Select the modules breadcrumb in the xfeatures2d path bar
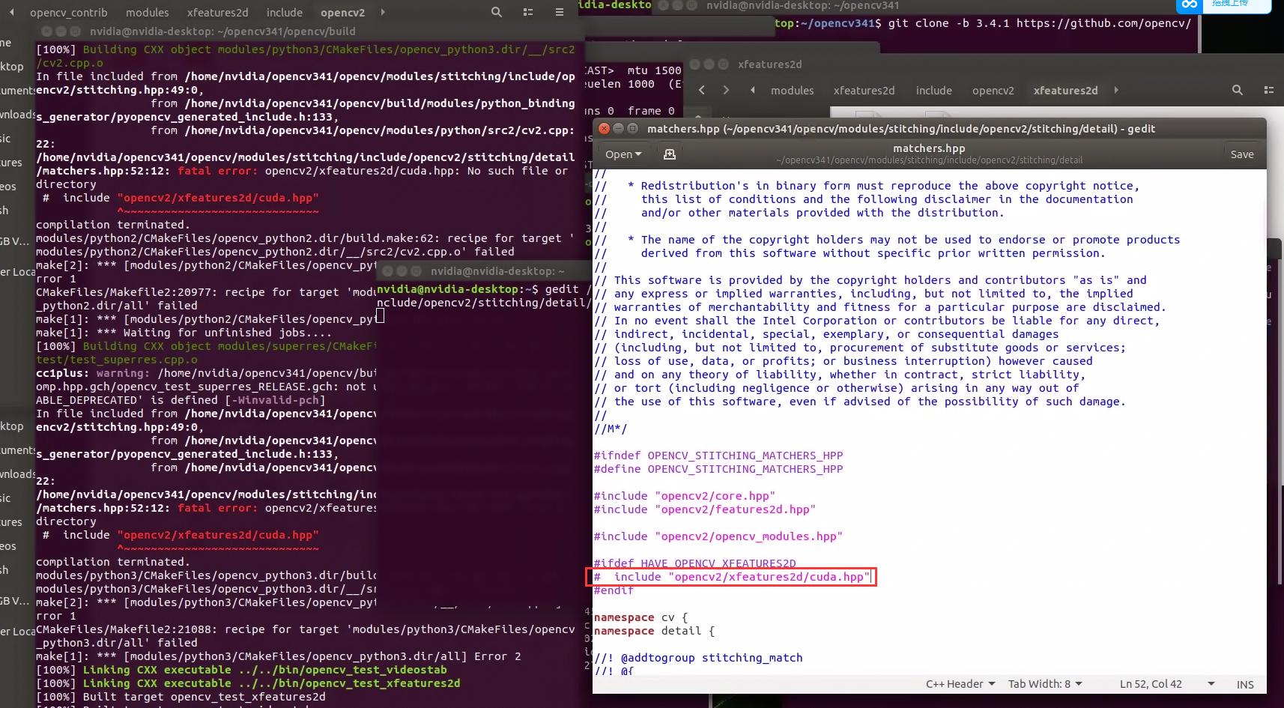The image size is (1284, 708). point(792,90)
